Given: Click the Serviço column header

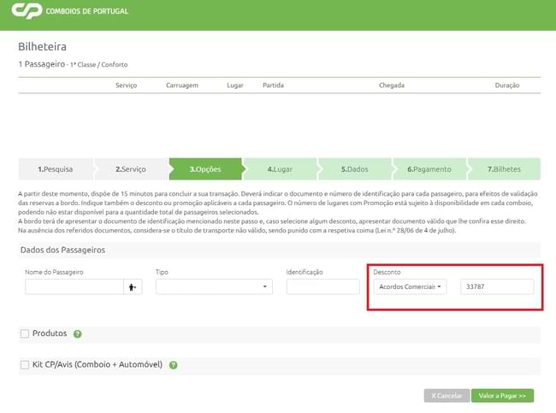Looking at the screenshot, I should tap(127, 86).
